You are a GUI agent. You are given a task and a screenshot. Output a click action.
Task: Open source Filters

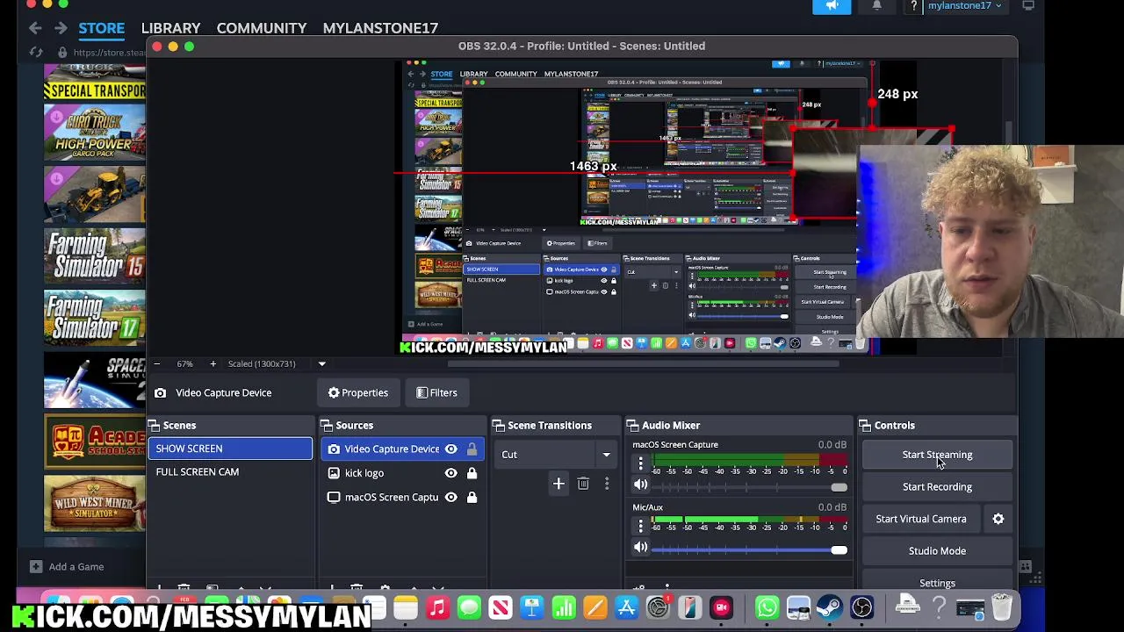pos(436,393)
